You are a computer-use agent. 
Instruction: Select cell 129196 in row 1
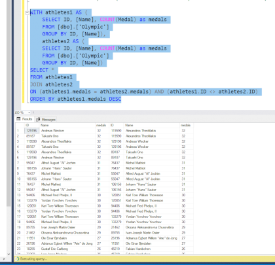[31, 131]
